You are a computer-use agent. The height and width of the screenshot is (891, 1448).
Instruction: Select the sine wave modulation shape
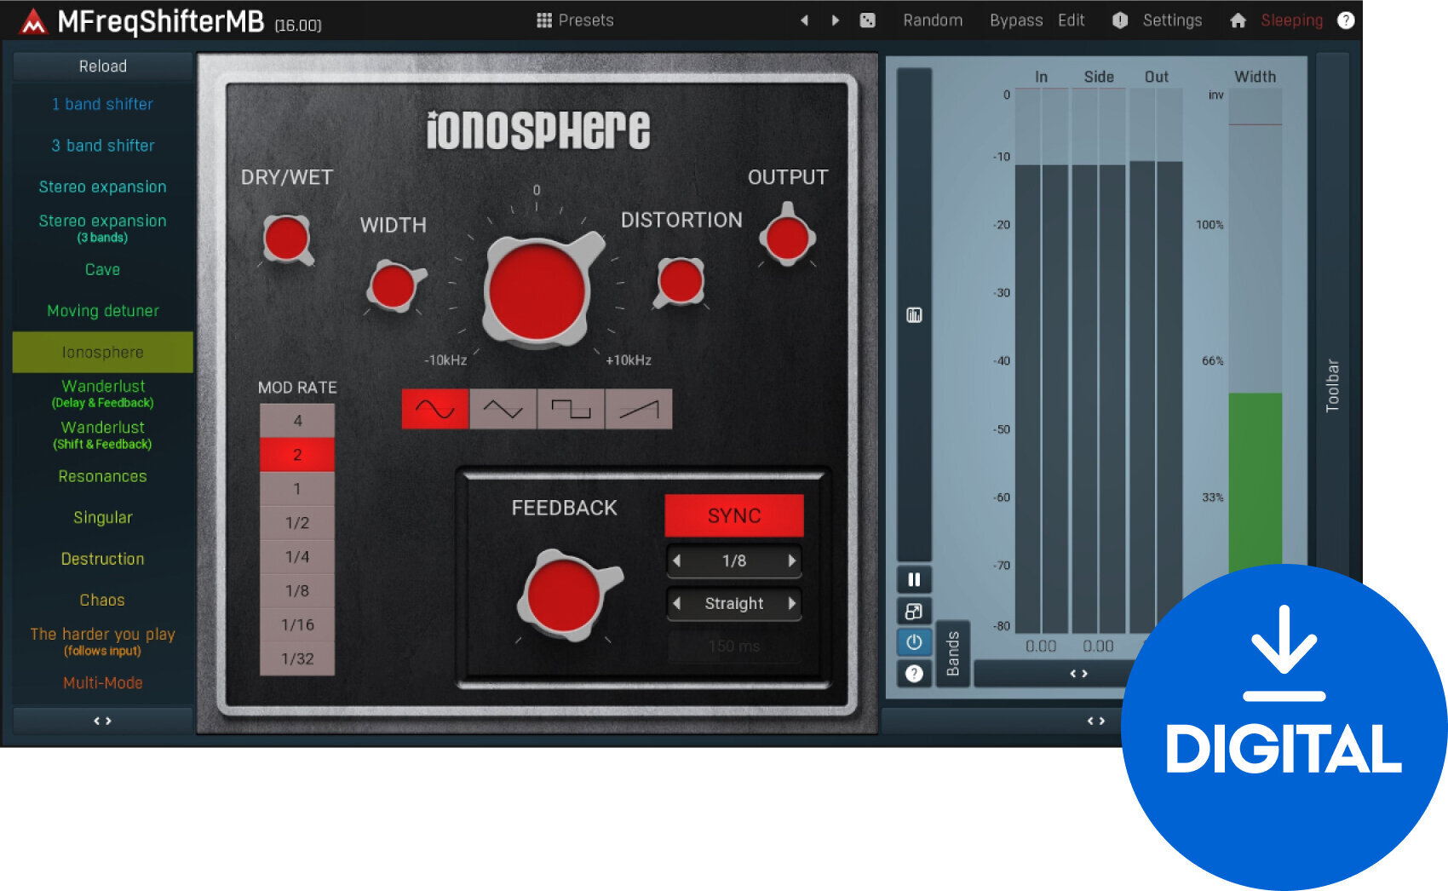434,409
